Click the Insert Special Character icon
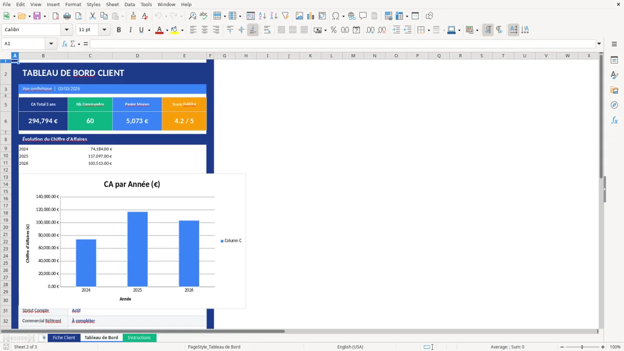This screenshot has width=624, height=351. click(x=336, y=16)
